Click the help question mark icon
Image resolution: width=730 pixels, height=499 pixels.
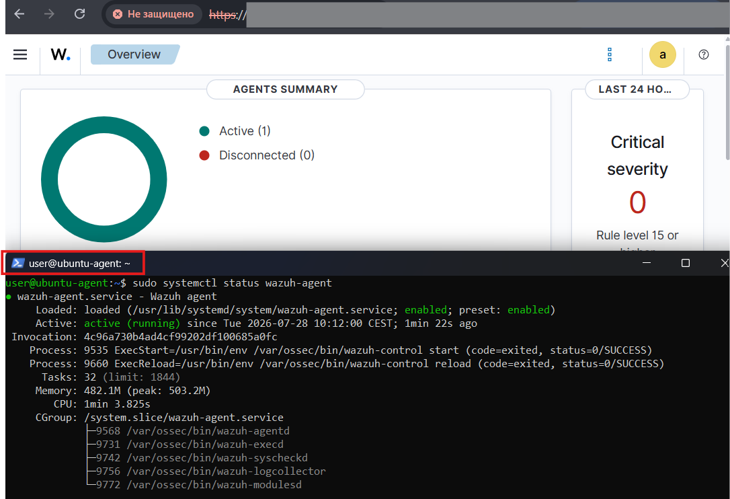point(704,54)
